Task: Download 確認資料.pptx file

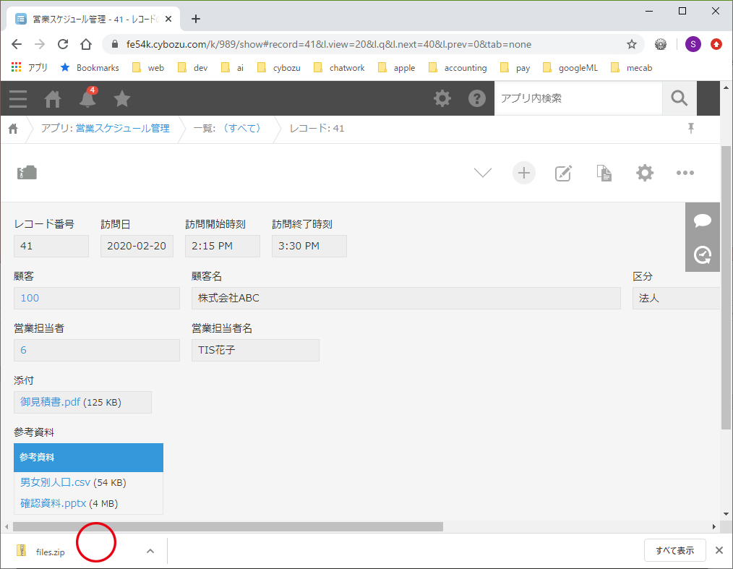Action: (53, 503)
